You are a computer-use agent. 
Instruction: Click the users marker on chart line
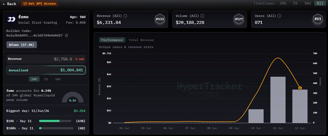click(x=300, y=88)
